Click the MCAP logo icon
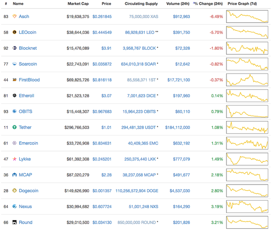Viewport: 275px width, 230px height. 15,175
